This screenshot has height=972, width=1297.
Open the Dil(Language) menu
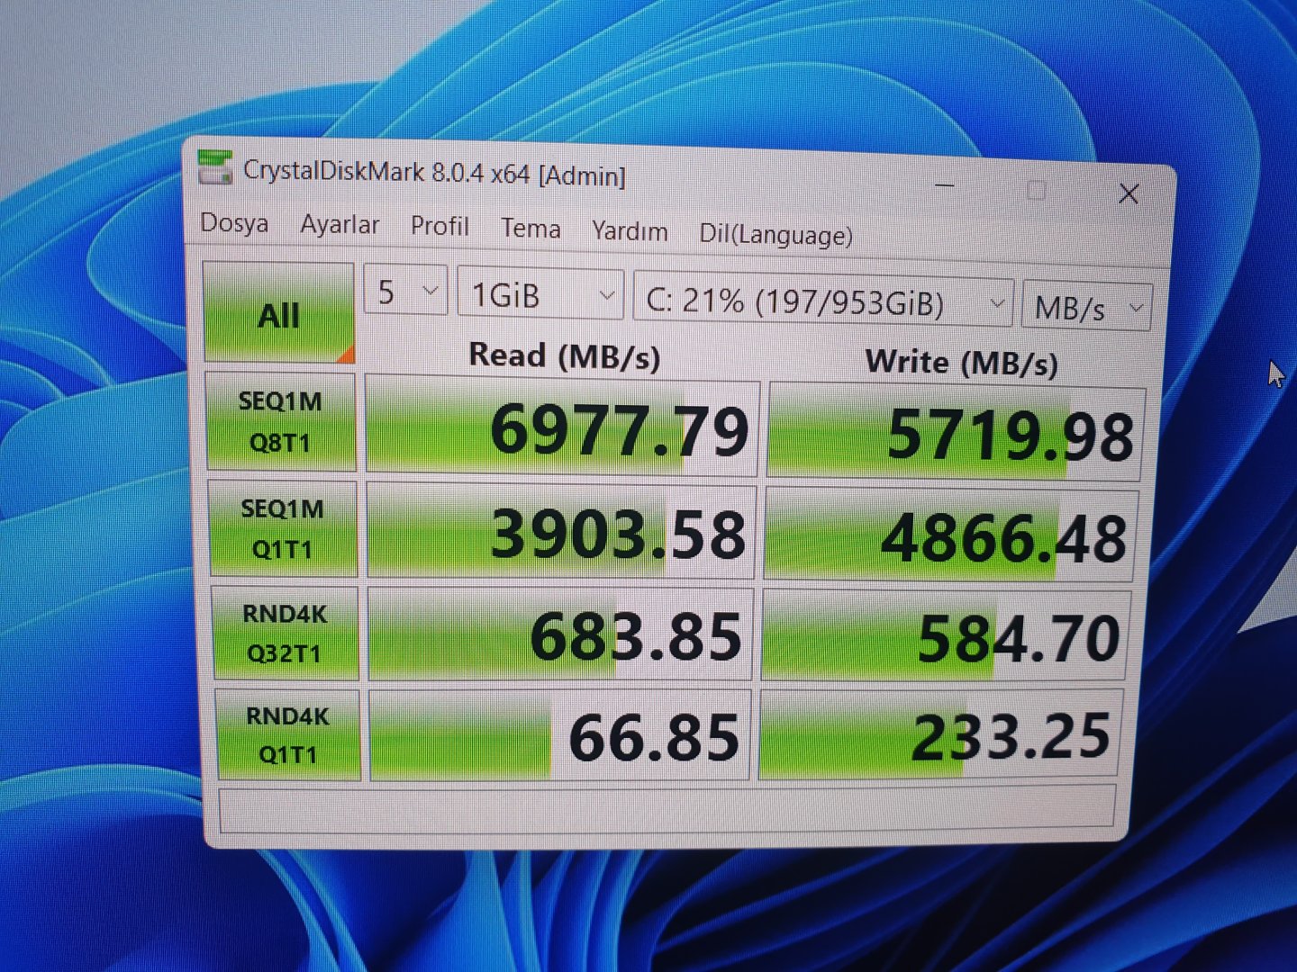775,235
